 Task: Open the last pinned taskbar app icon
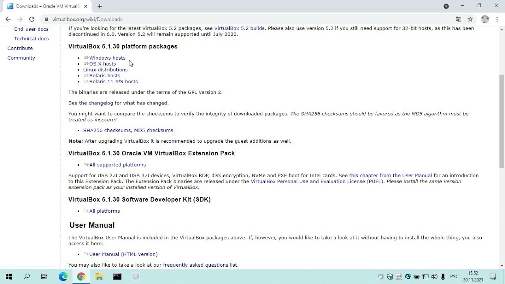pyautogui.click(x=135, y=277)
